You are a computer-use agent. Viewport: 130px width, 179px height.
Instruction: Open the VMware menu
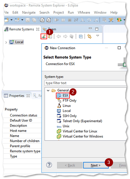tap(84, 12)
